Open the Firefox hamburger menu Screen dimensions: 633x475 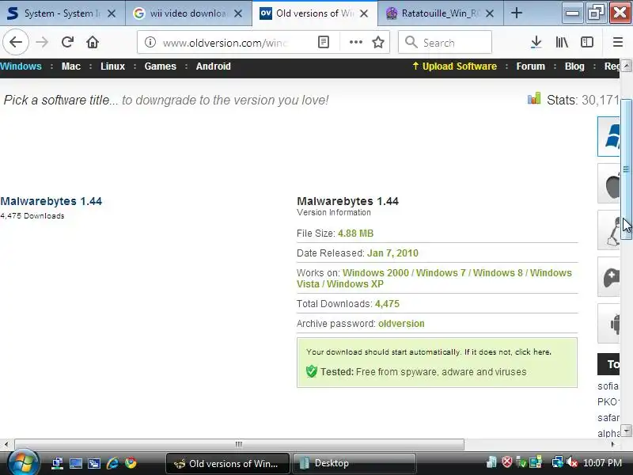618,42
